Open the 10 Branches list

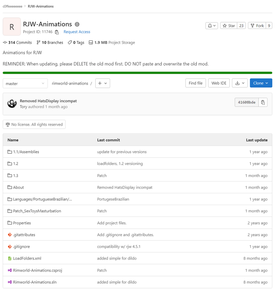[50, 43]
